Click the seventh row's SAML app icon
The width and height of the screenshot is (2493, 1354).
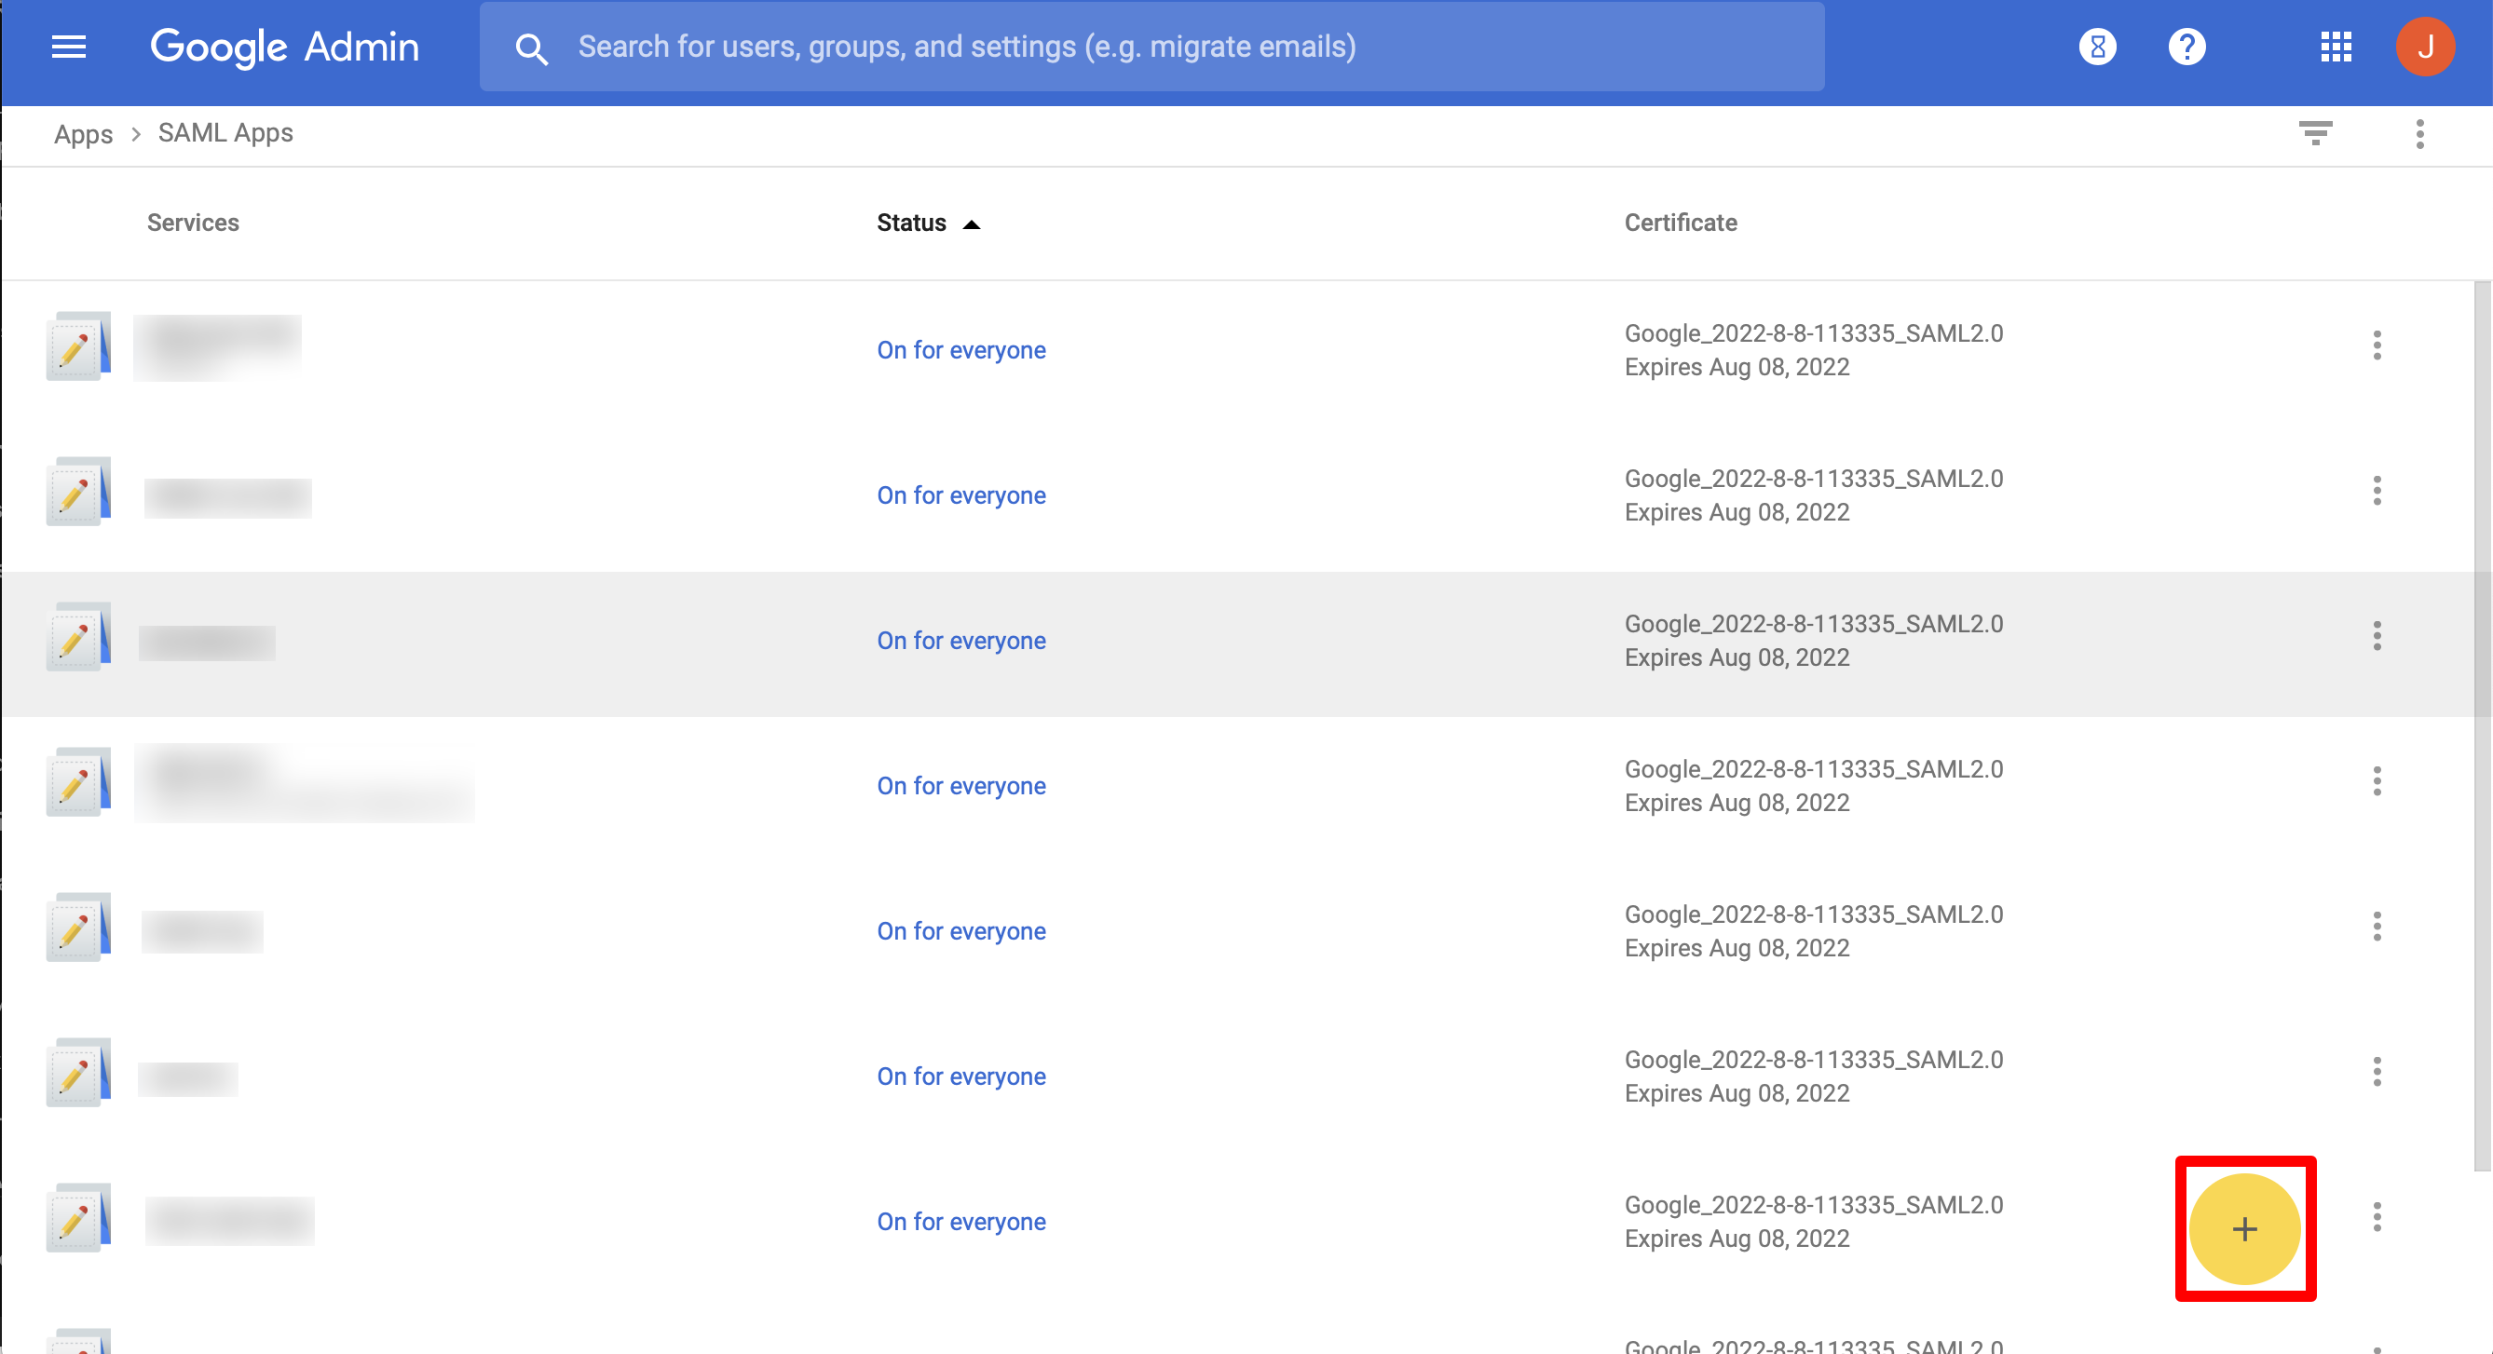coord(78,1217)
